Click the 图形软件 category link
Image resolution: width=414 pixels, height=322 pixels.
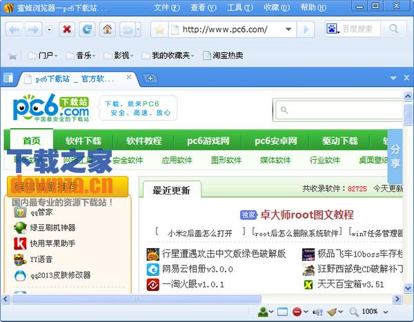[x=226, y=160]
